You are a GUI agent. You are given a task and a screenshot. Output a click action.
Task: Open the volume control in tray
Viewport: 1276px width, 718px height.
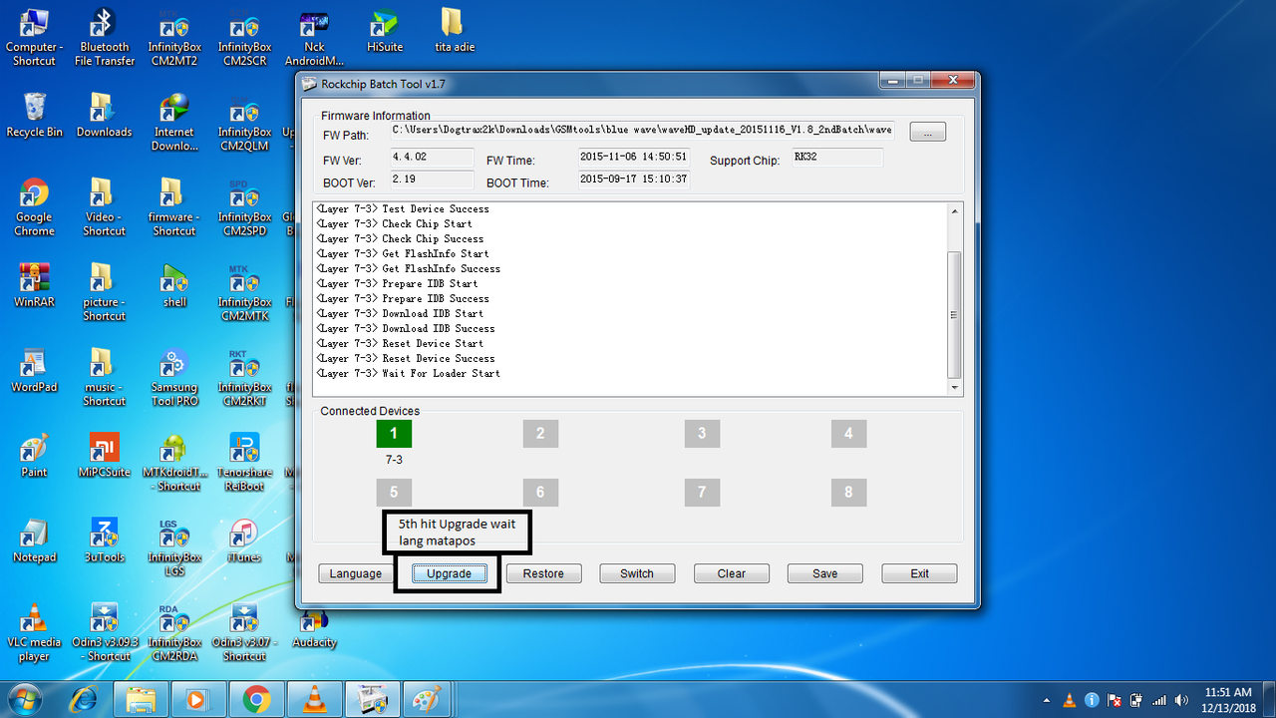pos(1181,699)
